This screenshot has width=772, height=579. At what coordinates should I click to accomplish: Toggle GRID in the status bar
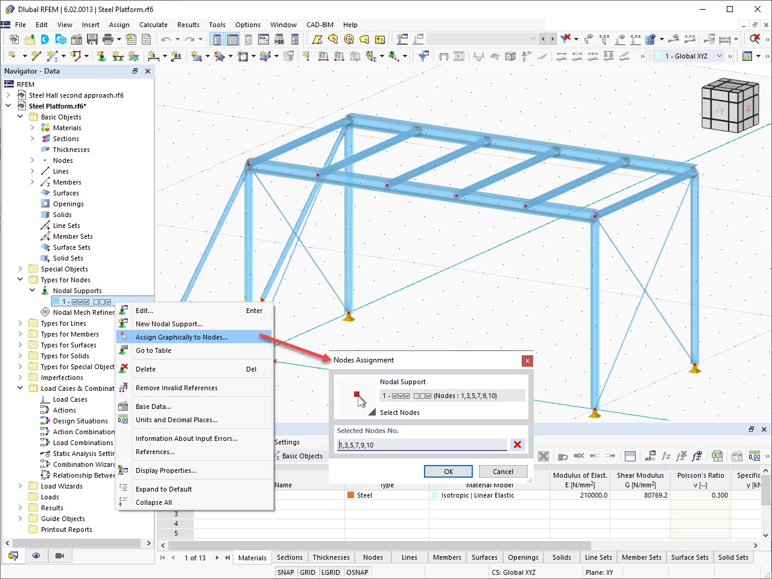pos(308,572)
